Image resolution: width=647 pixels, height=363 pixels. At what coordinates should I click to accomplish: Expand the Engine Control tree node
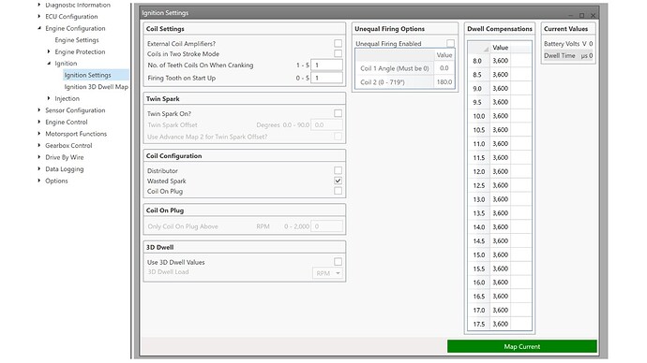pos(39,122)
